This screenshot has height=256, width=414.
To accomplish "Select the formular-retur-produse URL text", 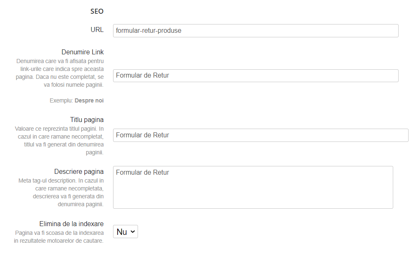I will [x=148, y=30].
